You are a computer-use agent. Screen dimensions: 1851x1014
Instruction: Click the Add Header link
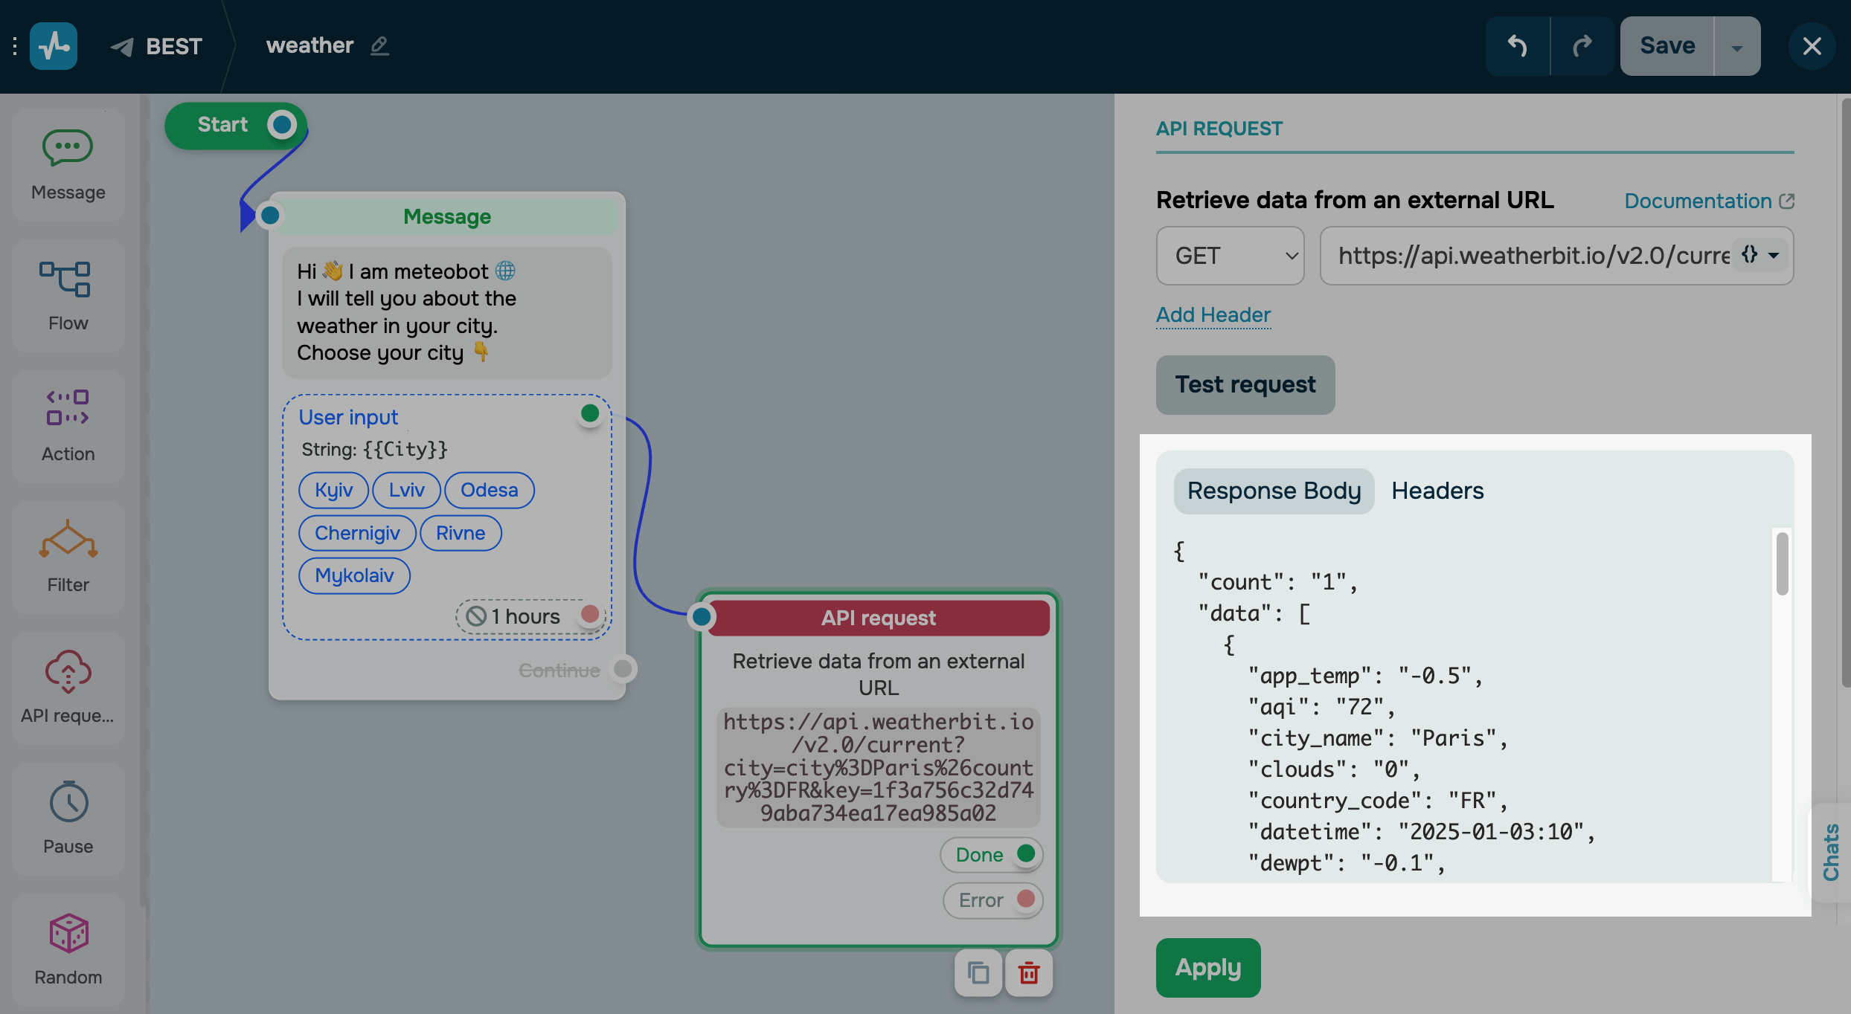[x=1213, y=314]
